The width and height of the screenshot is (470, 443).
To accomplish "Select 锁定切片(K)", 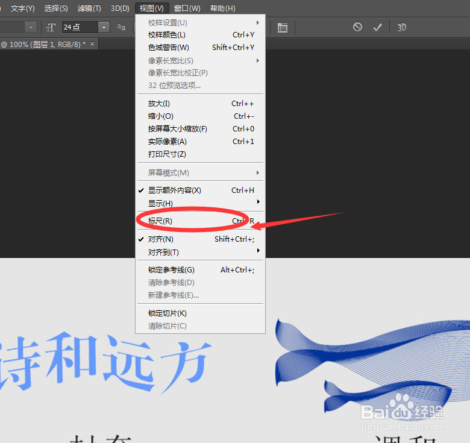I will (200, 313).
